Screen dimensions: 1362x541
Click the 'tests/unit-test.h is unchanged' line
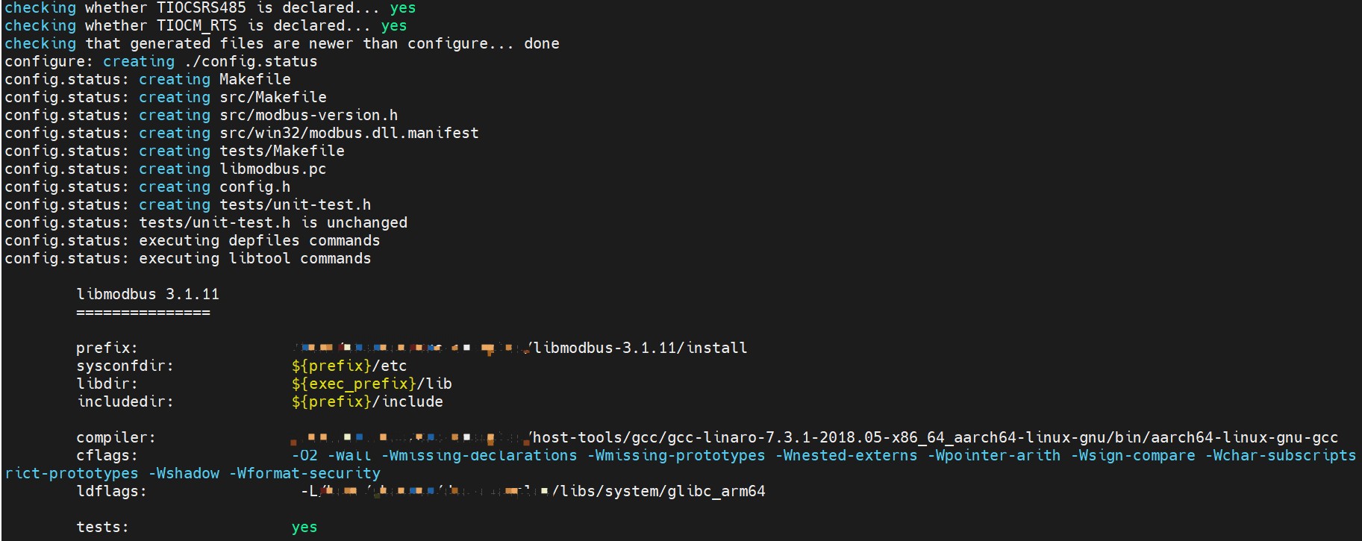(272, 222)
